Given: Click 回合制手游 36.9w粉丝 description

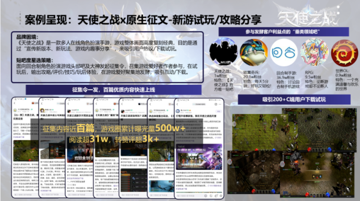Looking at the screenshot, I should point(288,80).
